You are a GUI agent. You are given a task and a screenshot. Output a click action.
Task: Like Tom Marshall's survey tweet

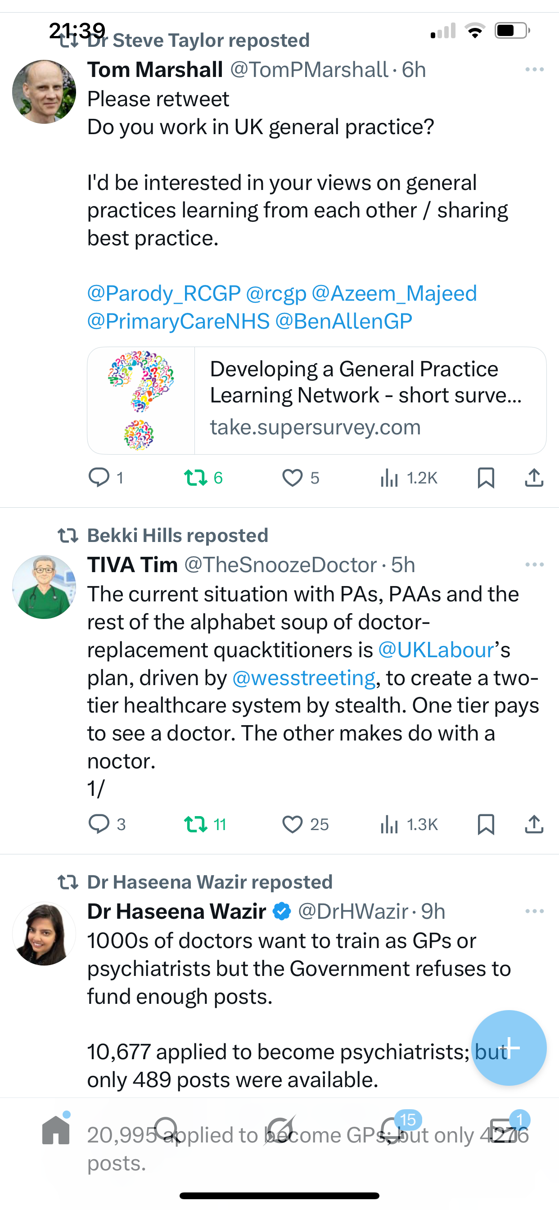(x=292, y=478)
